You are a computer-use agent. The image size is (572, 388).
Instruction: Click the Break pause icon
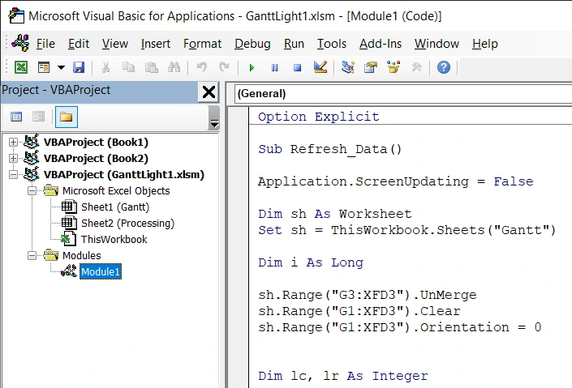pyautogui.click(x=275, y=68)
